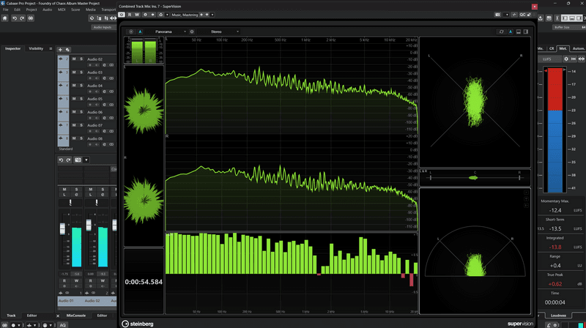
Task: Reset the loudness measurement
Action: point(574,59)
